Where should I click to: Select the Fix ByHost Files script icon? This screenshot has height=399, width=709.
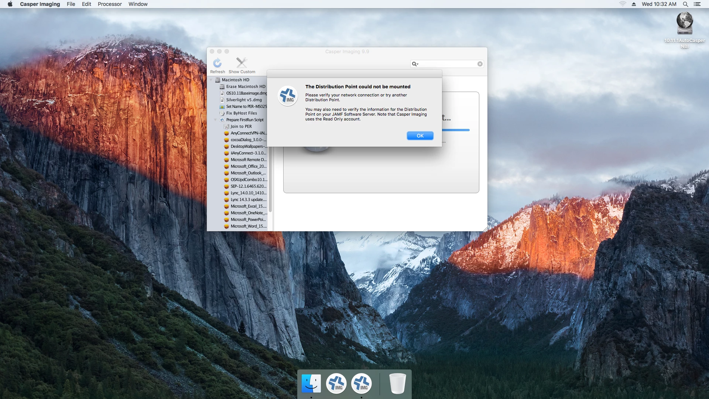(222, 113)
